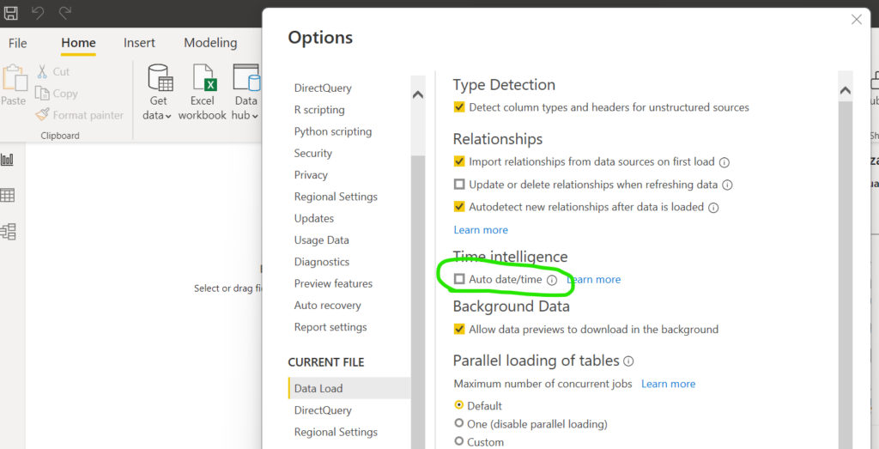879x449 pixels.
Task: Click info icon next to Import relationships
Action: [724, 162]
